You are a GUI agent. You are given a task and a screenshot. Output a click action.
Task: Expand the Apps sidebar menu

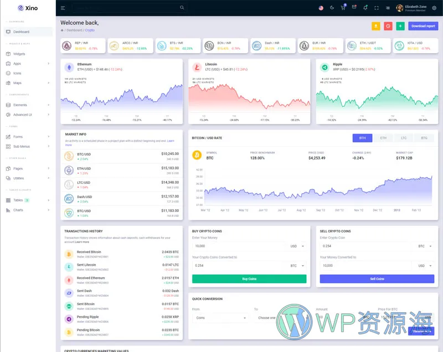pyautogui.click(x=28, y=64)
